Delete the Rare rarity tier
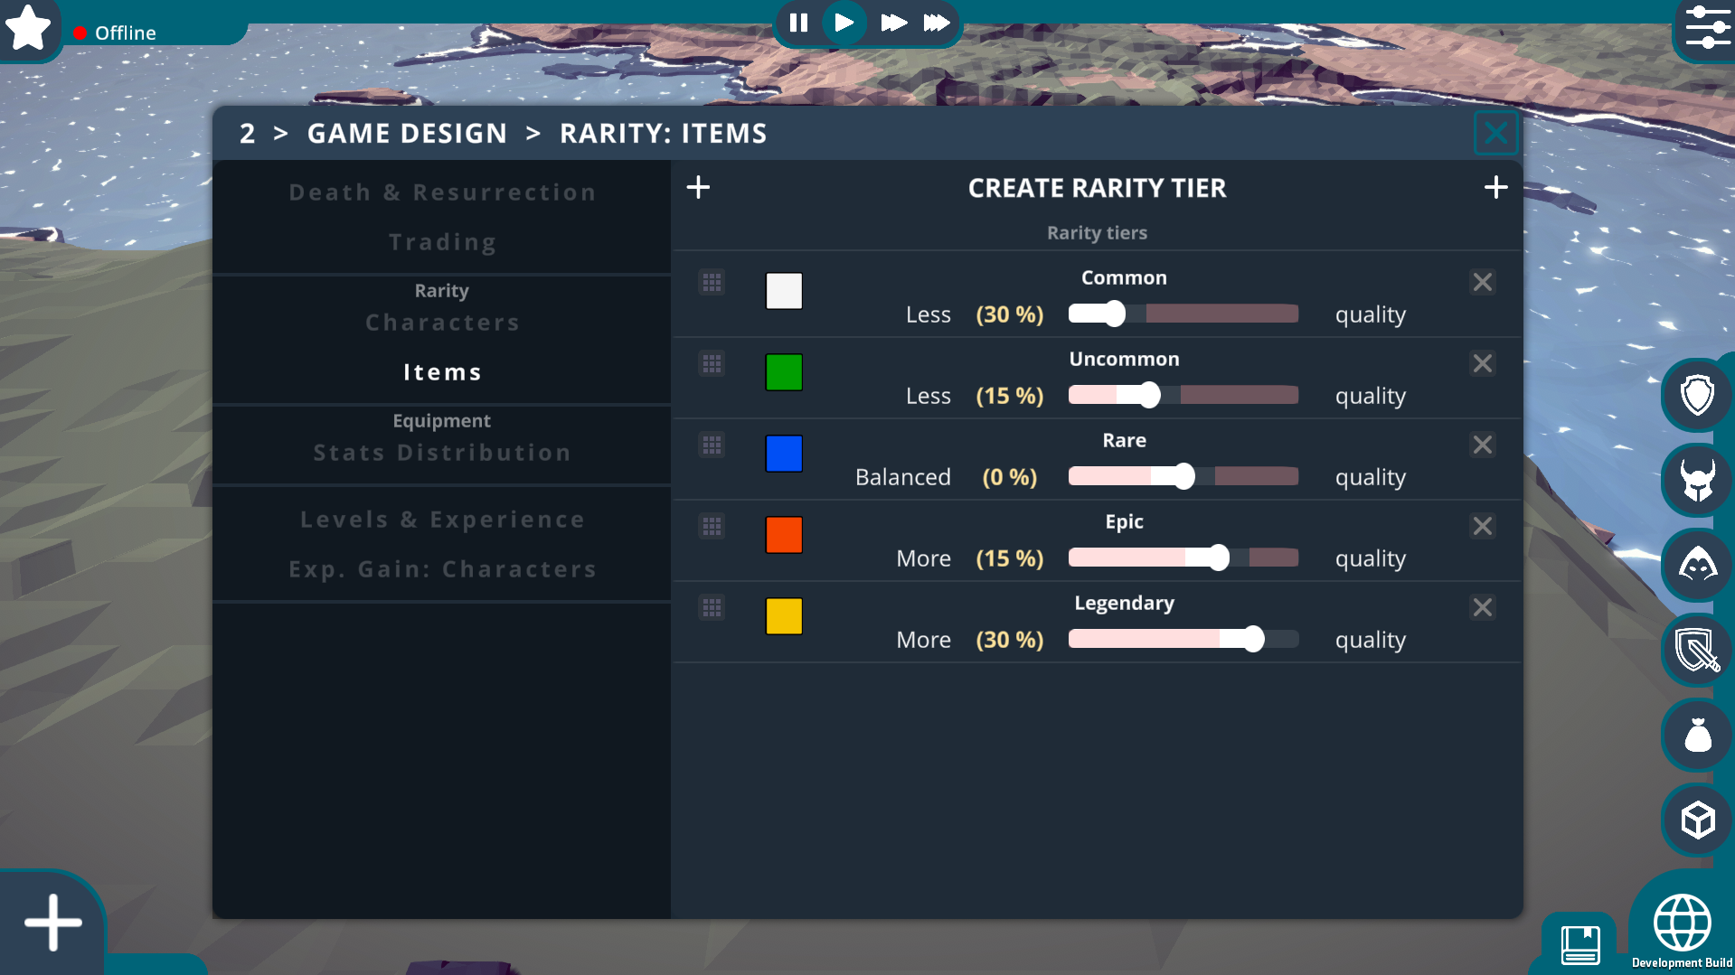Image resolution: width=1735 pixels, height=975 pixels. [x=1482, y=445]
